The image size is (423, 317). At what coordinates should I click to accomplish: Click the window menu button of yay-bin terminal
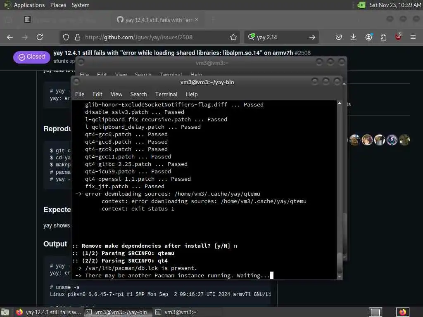76,81
